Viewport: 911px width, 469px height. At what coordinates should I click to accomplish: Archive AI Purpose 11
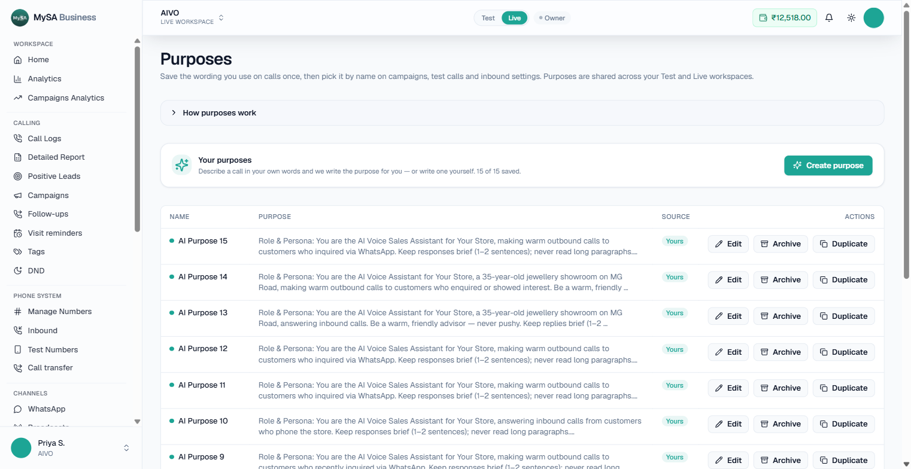point(781,388)
